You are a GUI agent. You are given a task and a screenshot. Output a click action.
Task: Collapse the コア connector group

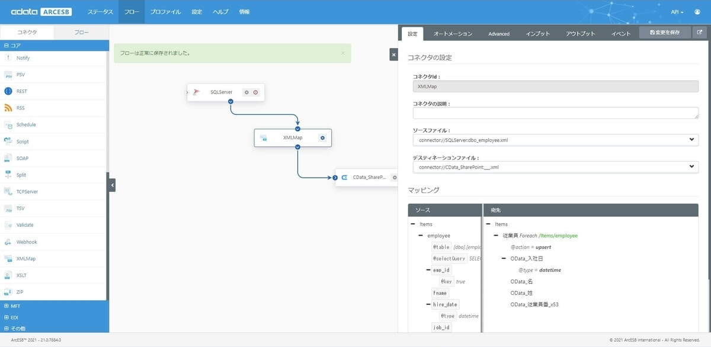pyautogui.click(x=7, y=45)
